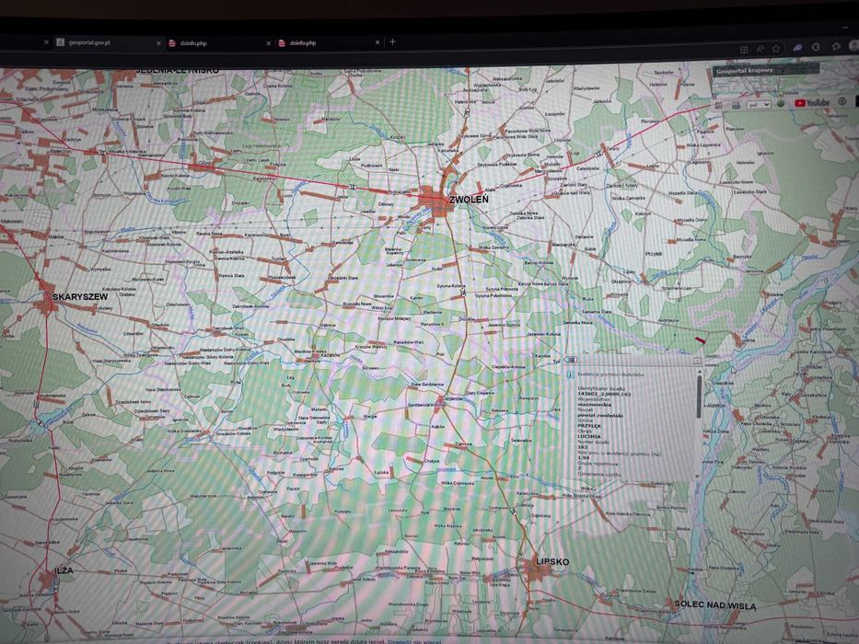This screenshot has width=859, height=644.
Task: Open the YouTube link in map toolbar
Action: (812, 103)
